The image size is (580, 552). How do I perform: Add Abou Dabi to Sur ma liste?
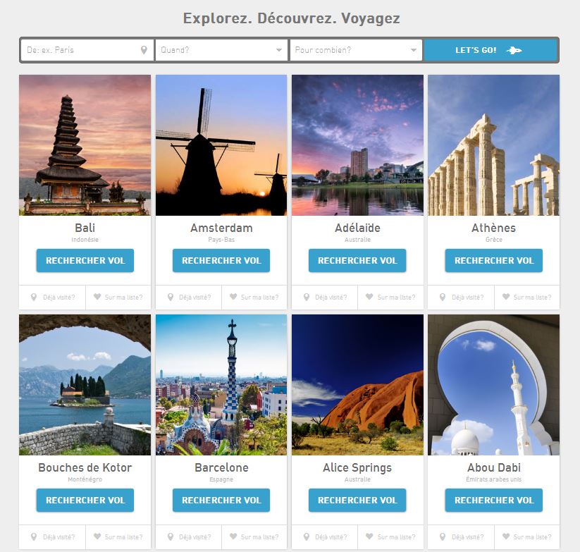click(526, 536)
